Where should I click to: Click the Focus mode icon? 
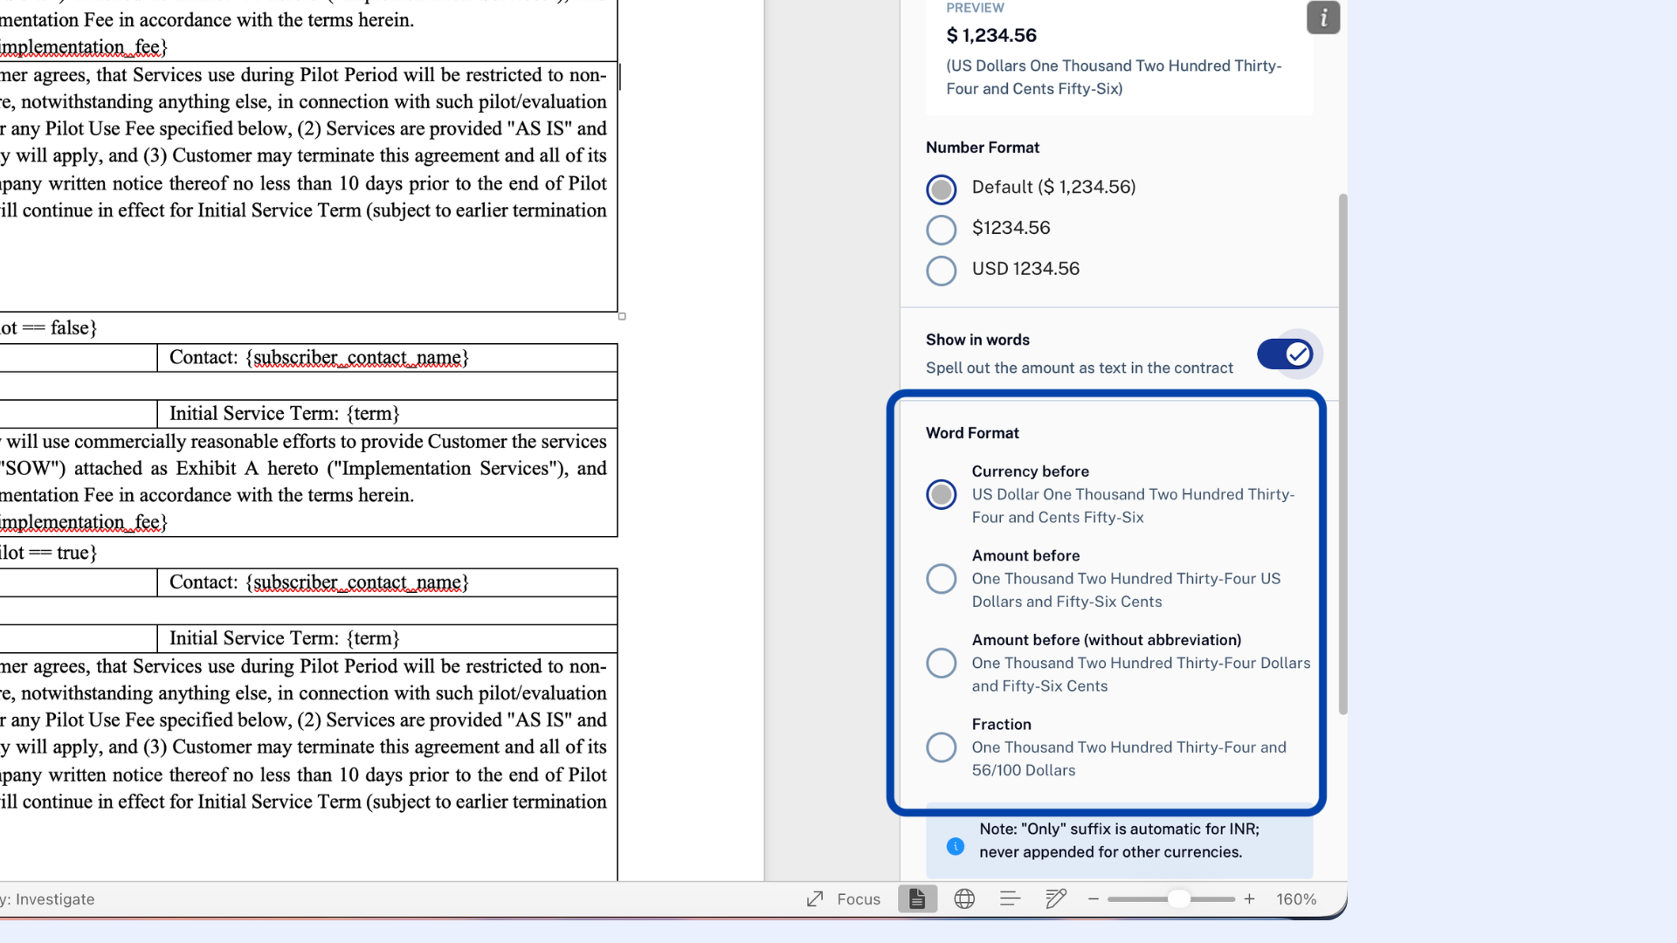point(815,898)
